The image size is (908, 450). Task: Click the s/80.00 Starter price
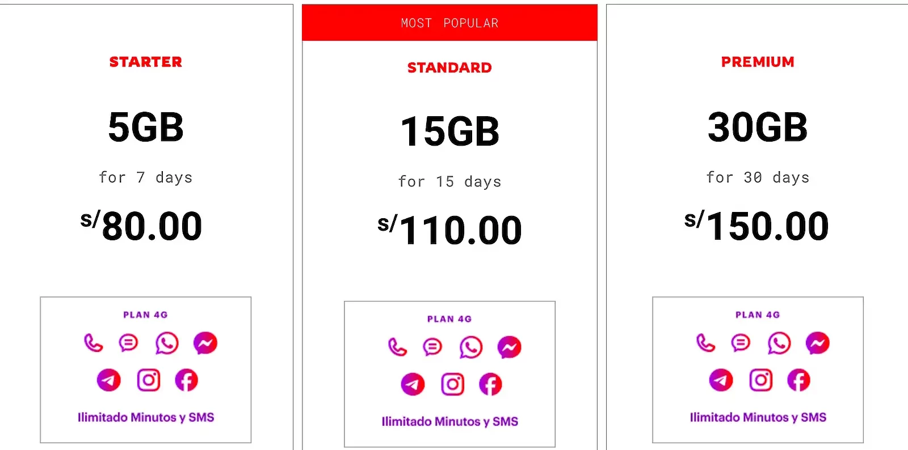(141, 226)
